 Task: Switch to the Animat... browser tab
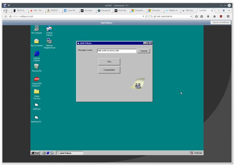coord(121,10)
